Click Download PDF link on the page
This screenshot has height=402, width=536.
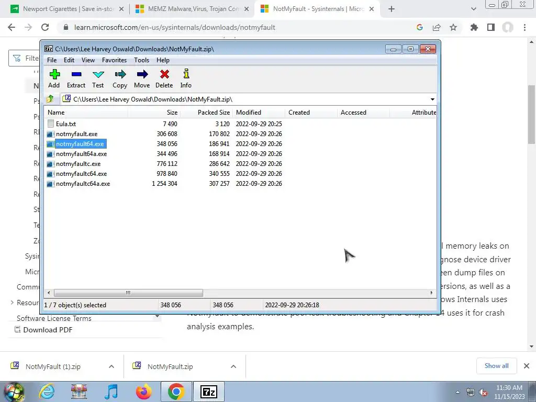click(43, 330)
